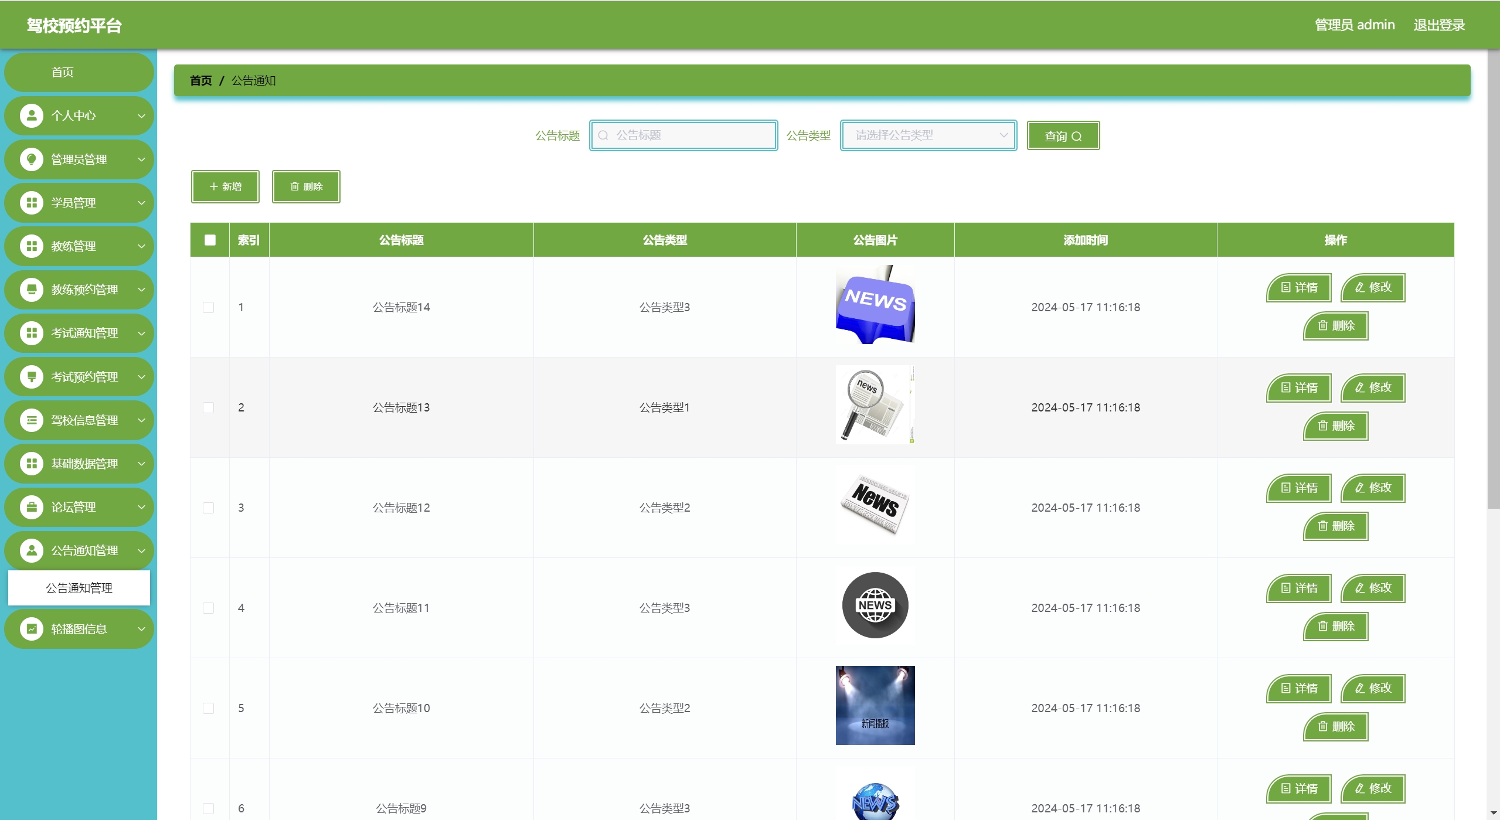Click the 驾校信息管理 list icon
Image resolution: width=1500 pixels, height=820 pixels.
32,420
